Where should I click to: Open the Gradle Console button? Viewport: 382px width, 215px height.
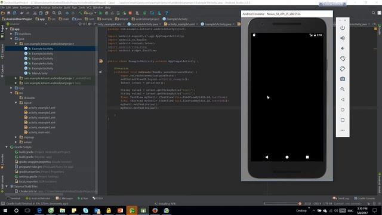(365, 198)
